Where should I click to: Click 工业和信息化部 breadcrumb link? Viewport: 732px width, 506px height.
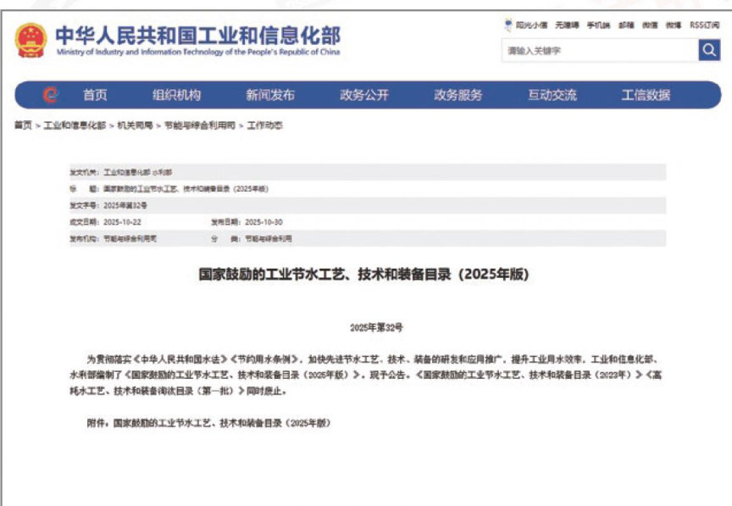pyautogui.click(x=75, y=125)
